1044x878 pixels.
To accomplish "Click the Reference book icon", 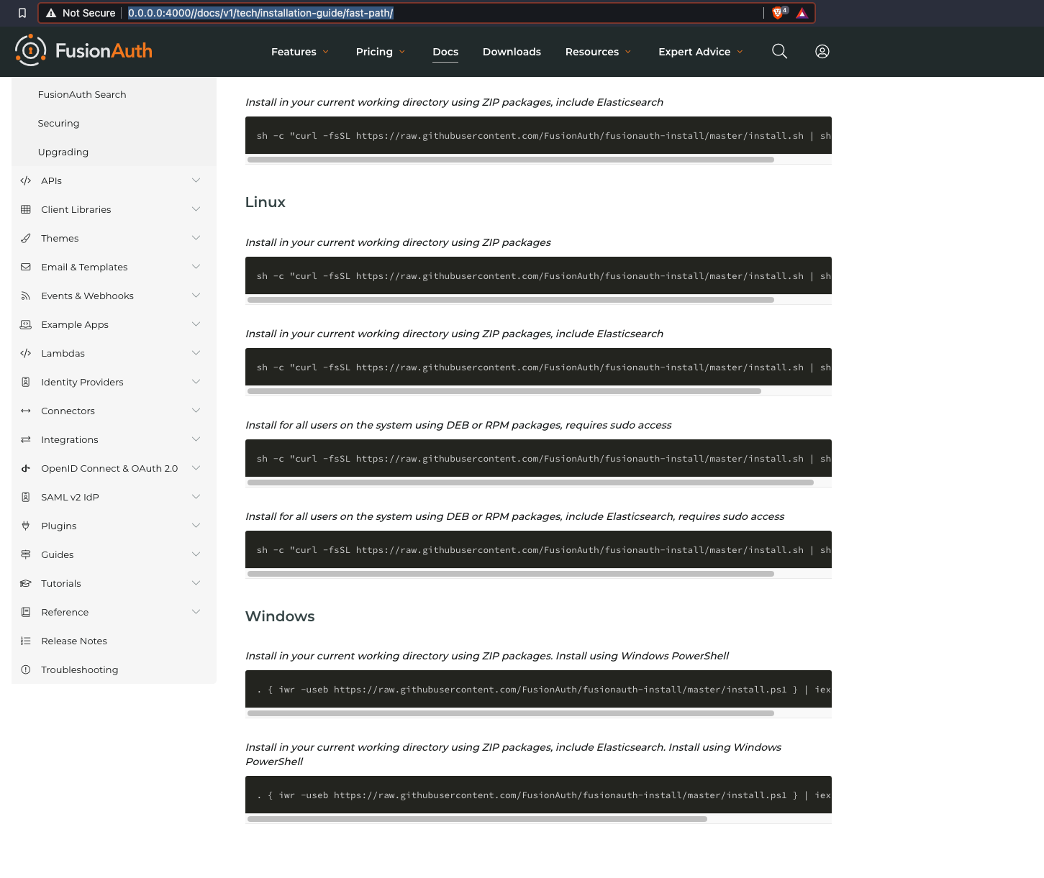I will click(x=26, y=612).
